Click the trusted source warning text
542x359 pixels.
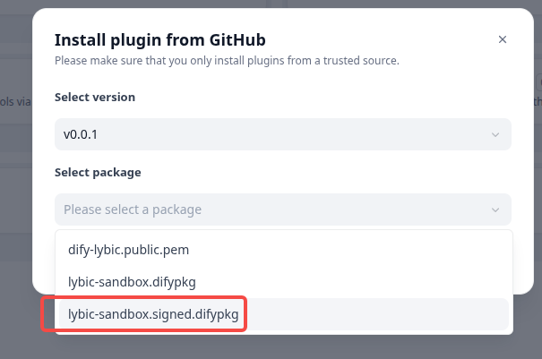pos(227,61)
